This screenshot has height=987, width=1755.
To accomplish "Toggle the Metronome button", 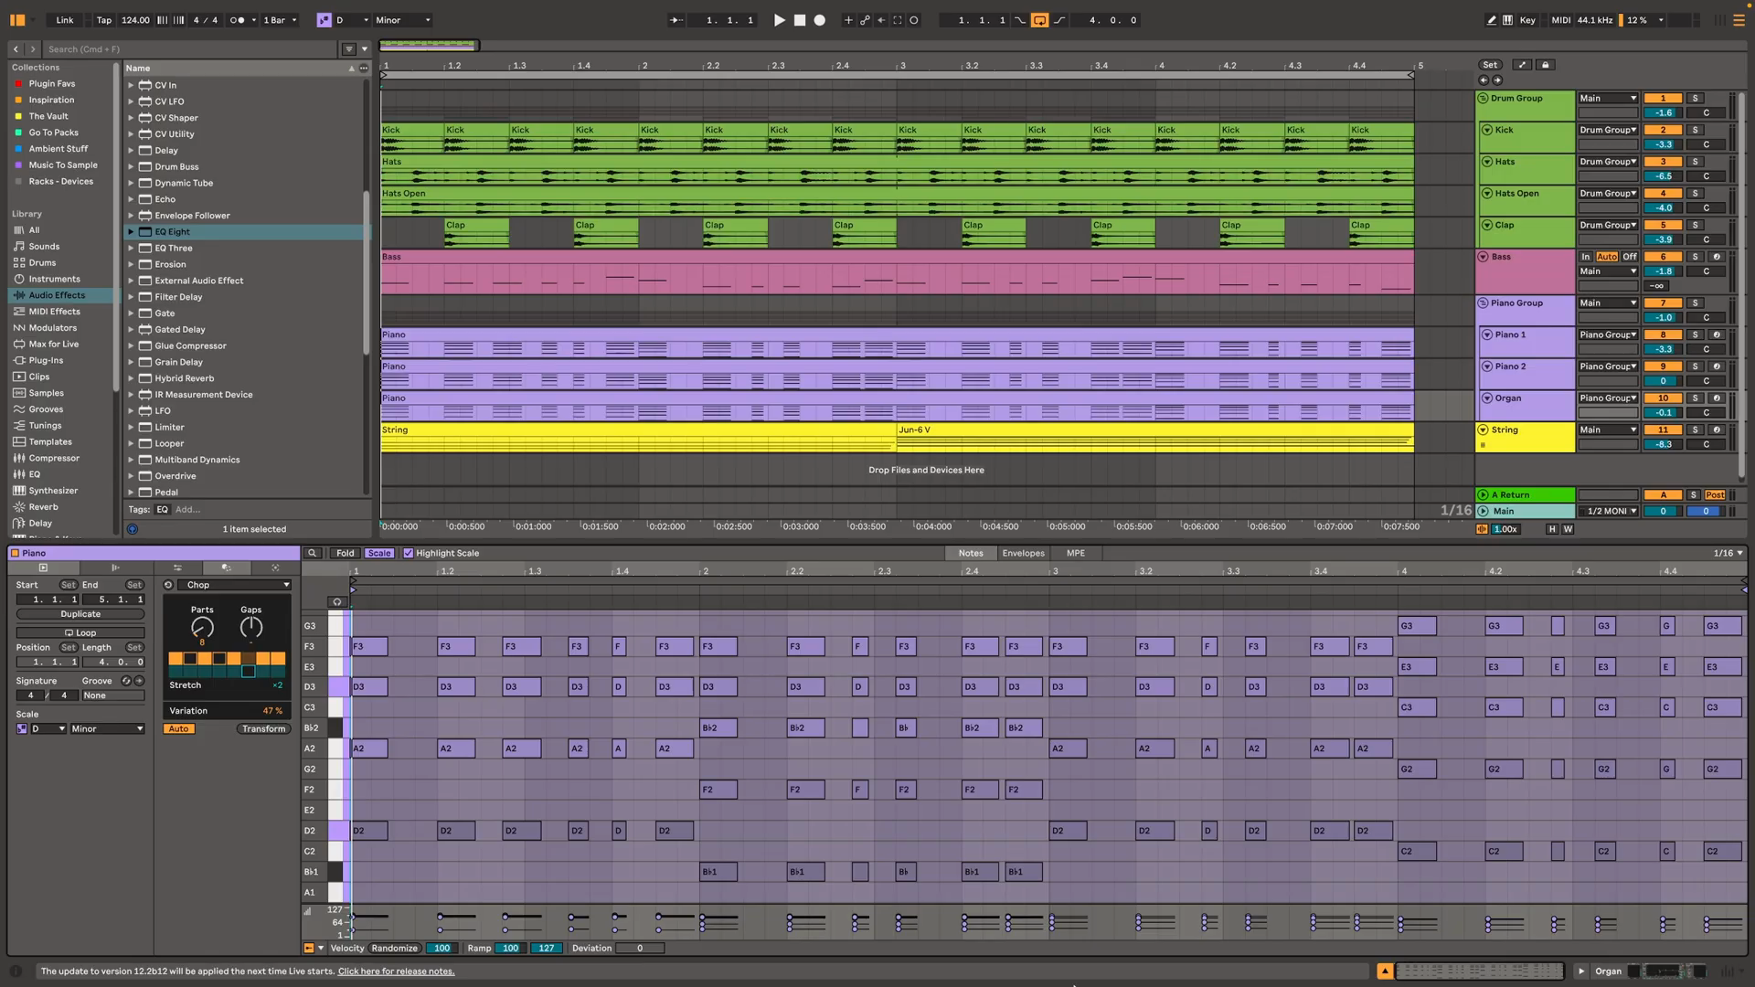I will pos(238,20).
